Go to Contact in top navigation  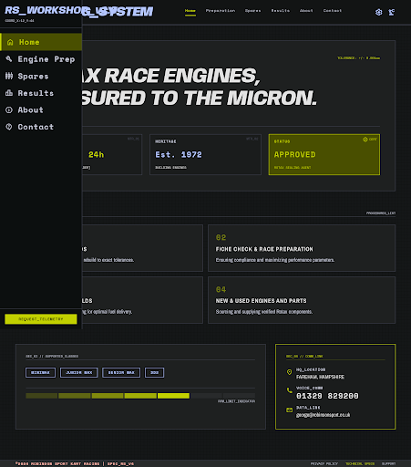pyautogui.click(x=333, y=11)
